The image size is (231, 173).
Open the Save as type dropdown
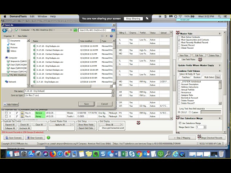113,95
